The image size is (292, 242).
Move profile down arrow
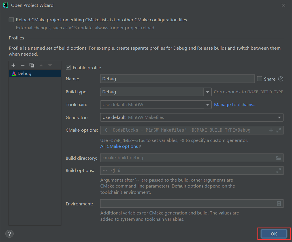pyautogui.click(x=50, y=65)
